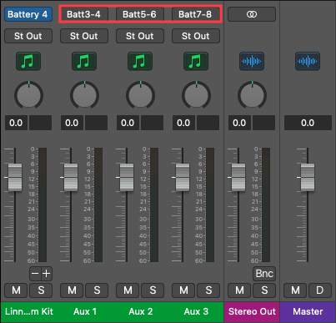Screen dimensions: 336x323
Task: Click Aux 3 music note icon
Action: point(196,61)
